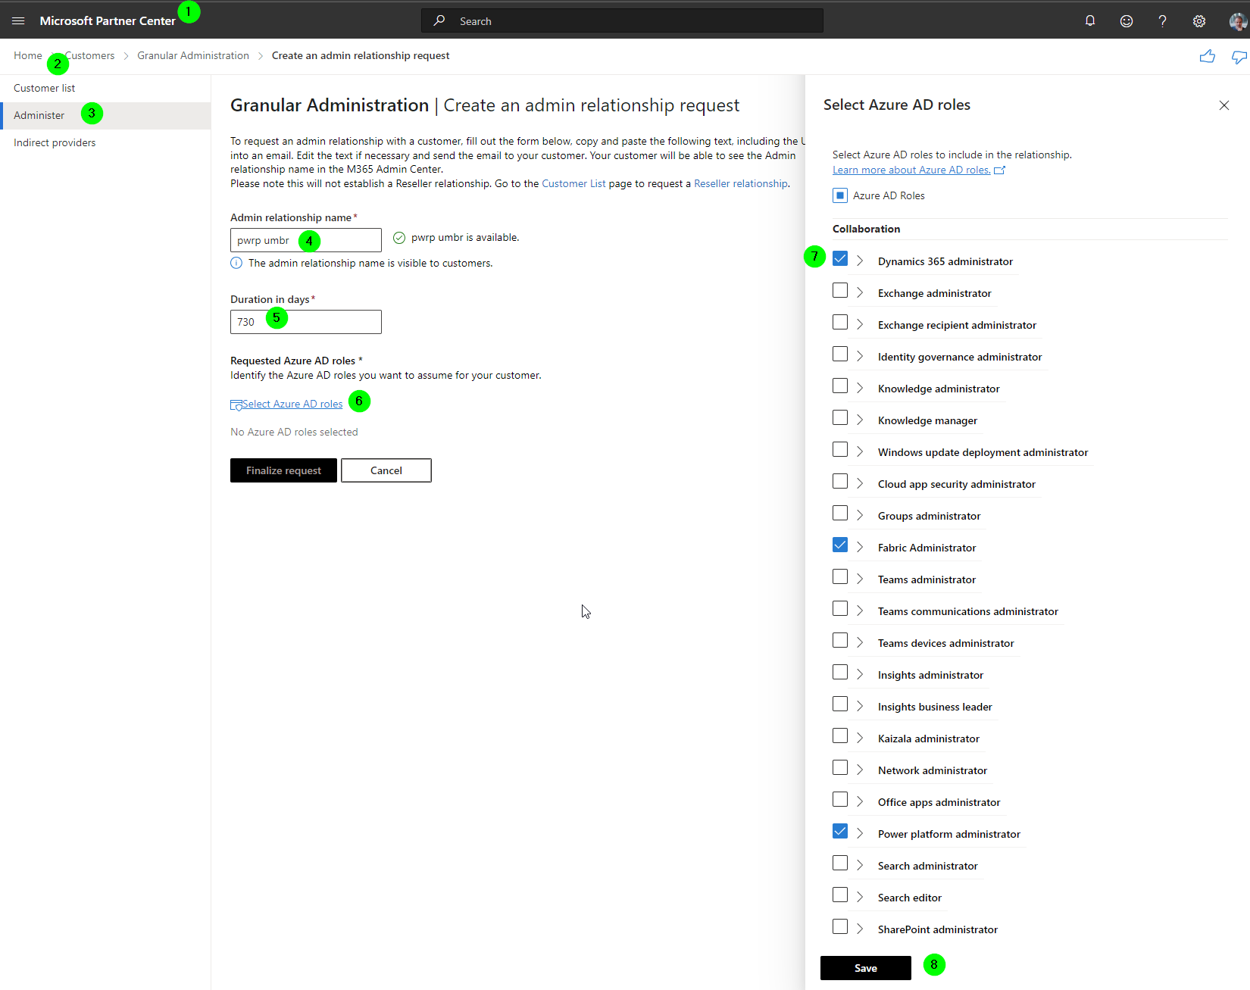Open Learn more about Azure AD roles link

[x=911, y=170]
